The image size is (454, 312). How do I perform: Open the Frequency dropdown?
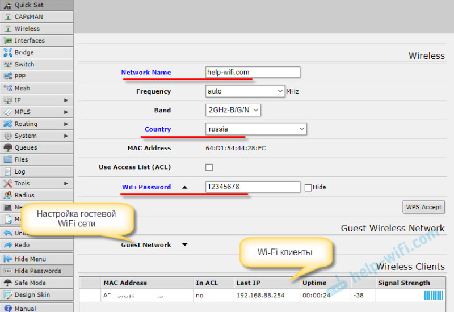[245, 91]
